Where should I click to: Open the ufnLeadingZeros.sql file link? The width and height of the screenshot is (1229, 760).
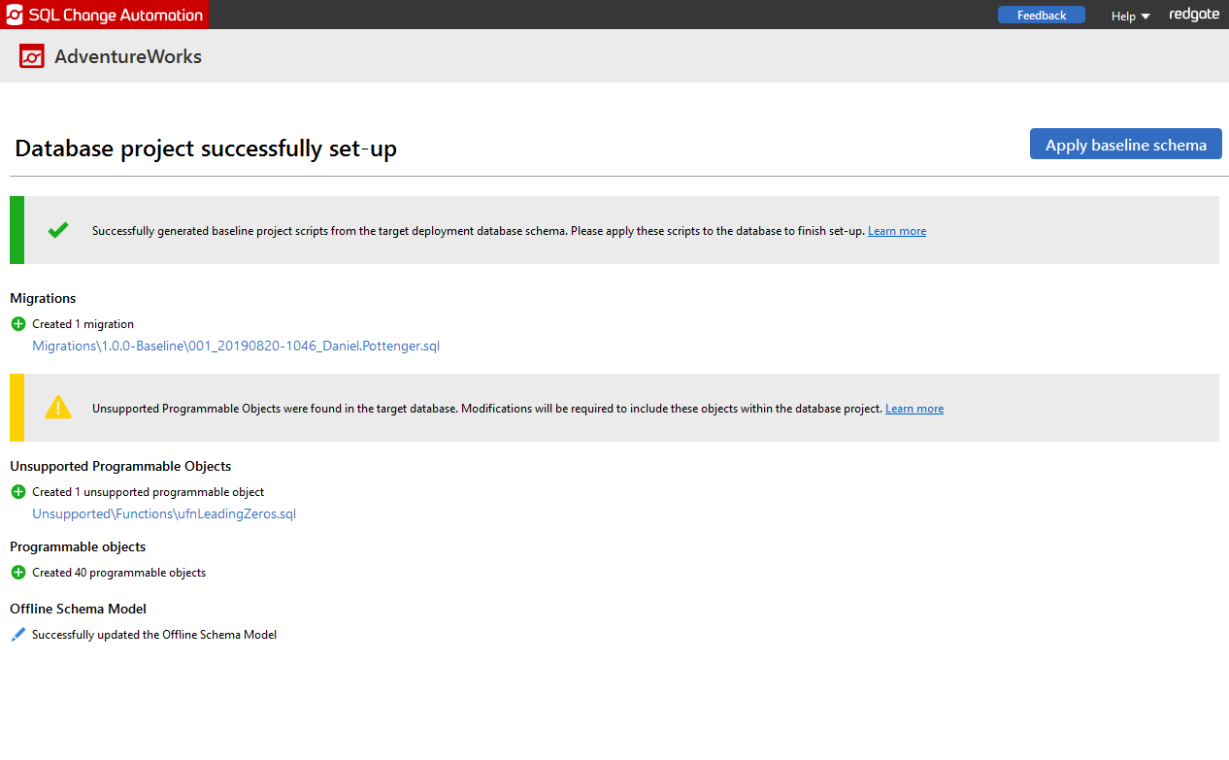(x=164, y=514)
